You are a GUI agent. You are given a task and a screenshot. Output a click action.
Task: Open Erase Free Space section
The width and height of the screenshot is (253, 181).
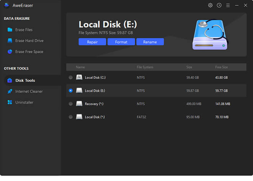pos(29,52)
